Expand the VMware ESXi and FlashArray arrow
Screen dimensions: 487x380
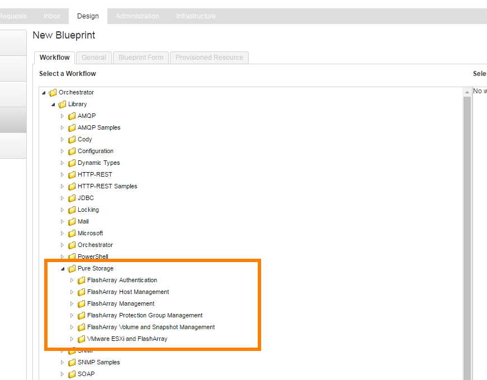72,339
